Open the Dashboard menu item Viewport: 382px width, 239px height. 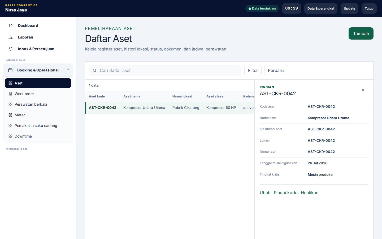38,25
